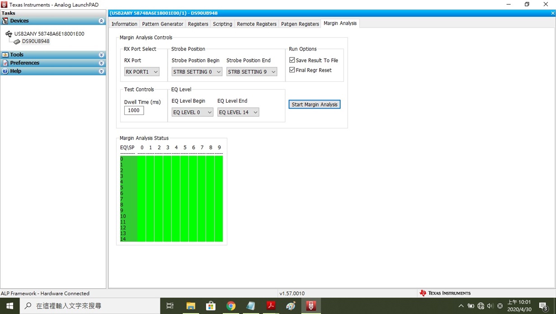Open File Explorer from the taskbar
The height and width of the screenshot is (314, 556).
pyautogui.click(x=190, y=306)
